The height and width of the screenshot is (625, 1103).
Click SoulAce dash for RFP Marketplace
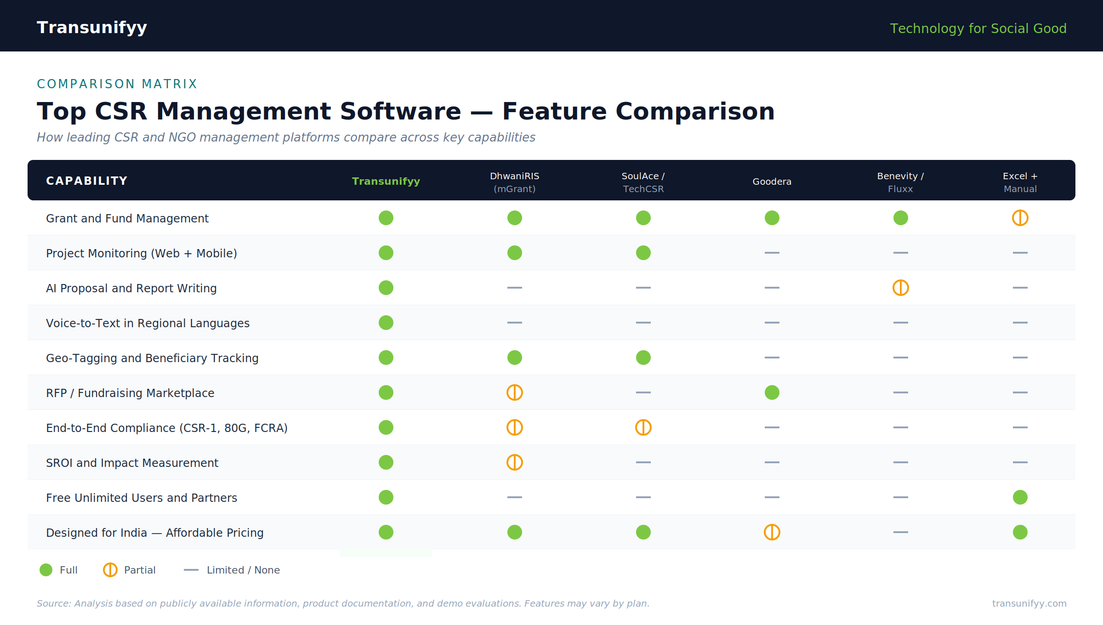point(643,392)
